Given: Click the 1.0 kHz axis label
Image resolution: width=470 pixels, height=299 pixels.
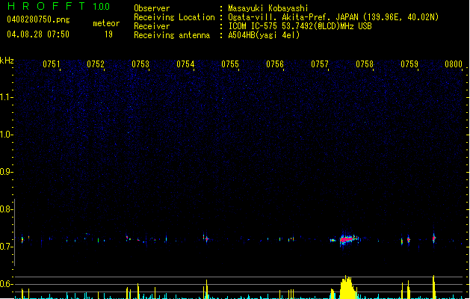Looking at the screenshot, I should coord(7,135).
